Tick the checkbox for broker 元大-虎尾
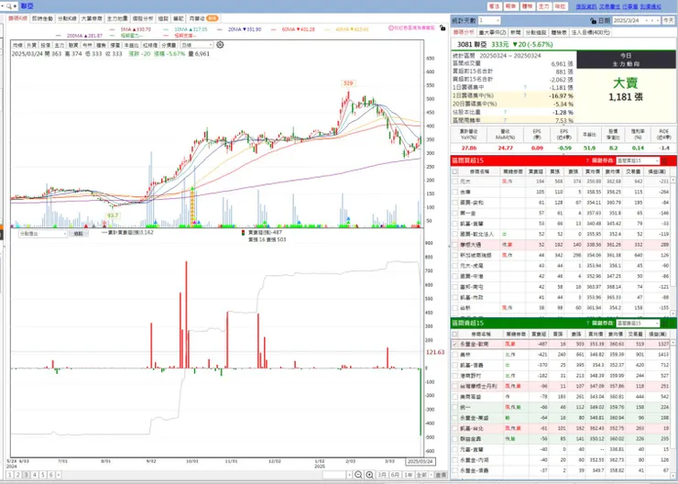678x484 pixels. click(x=454, y=266)
